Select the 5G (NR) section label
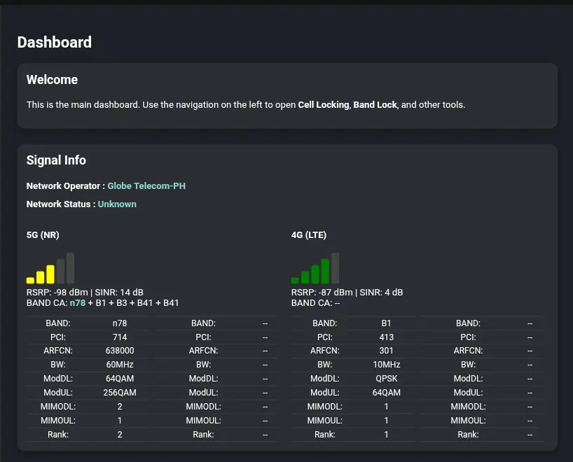The image size is (573, 462). (43, 234)
